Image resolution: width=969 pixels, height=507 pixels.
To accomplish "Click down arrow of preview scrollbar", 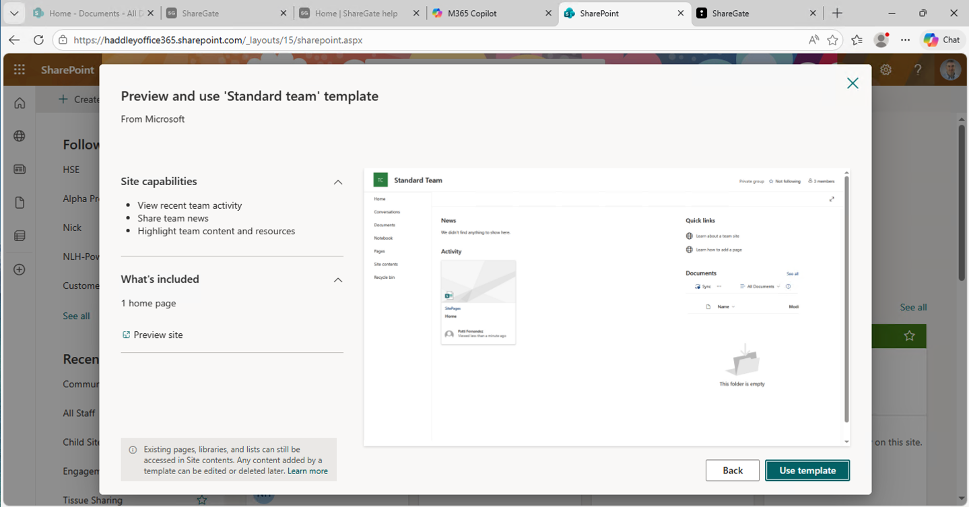I will (x=846, y=442).
